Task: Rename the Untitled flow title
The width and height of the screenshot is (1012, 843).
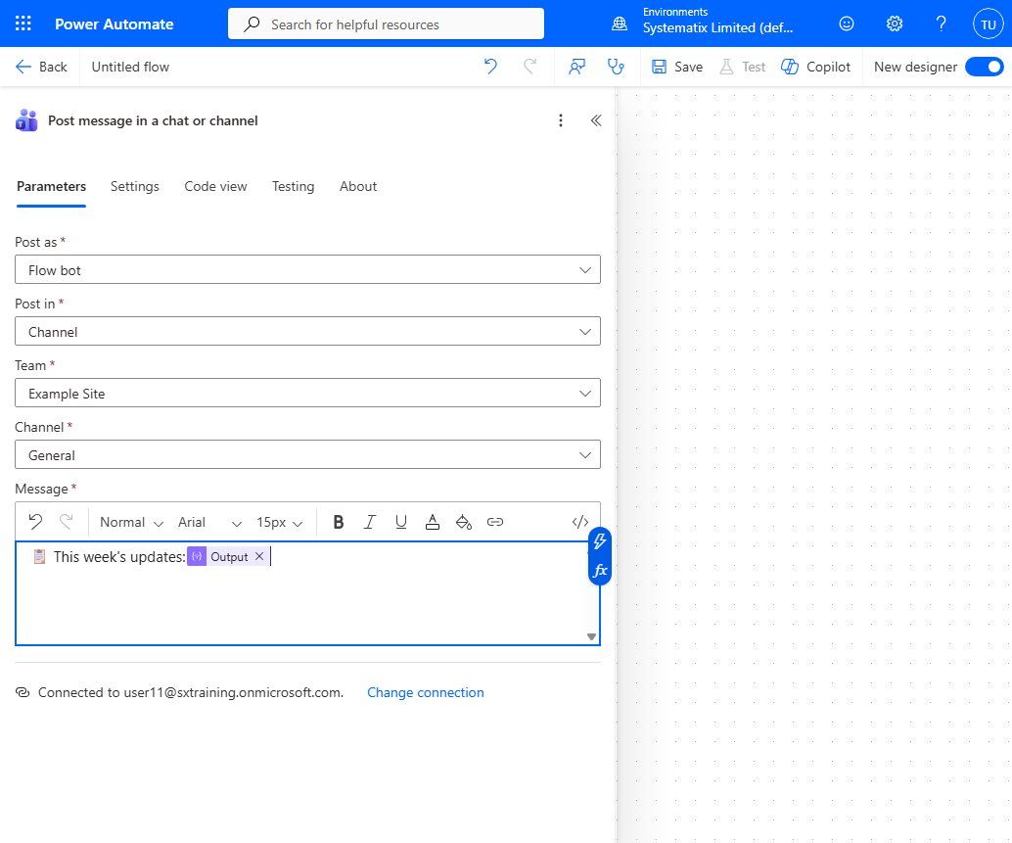Action: point(130,67)
